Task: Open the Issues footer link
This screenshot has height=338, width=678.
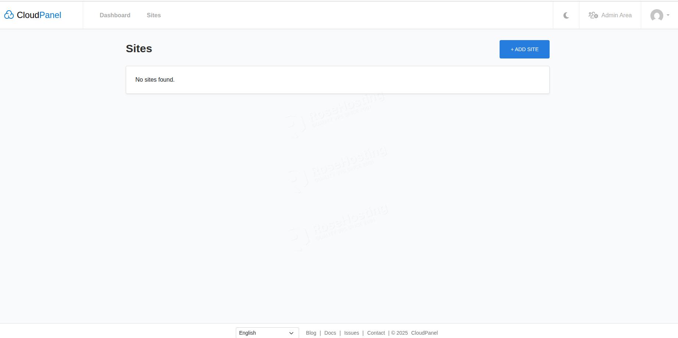Action: click(351, 333)
